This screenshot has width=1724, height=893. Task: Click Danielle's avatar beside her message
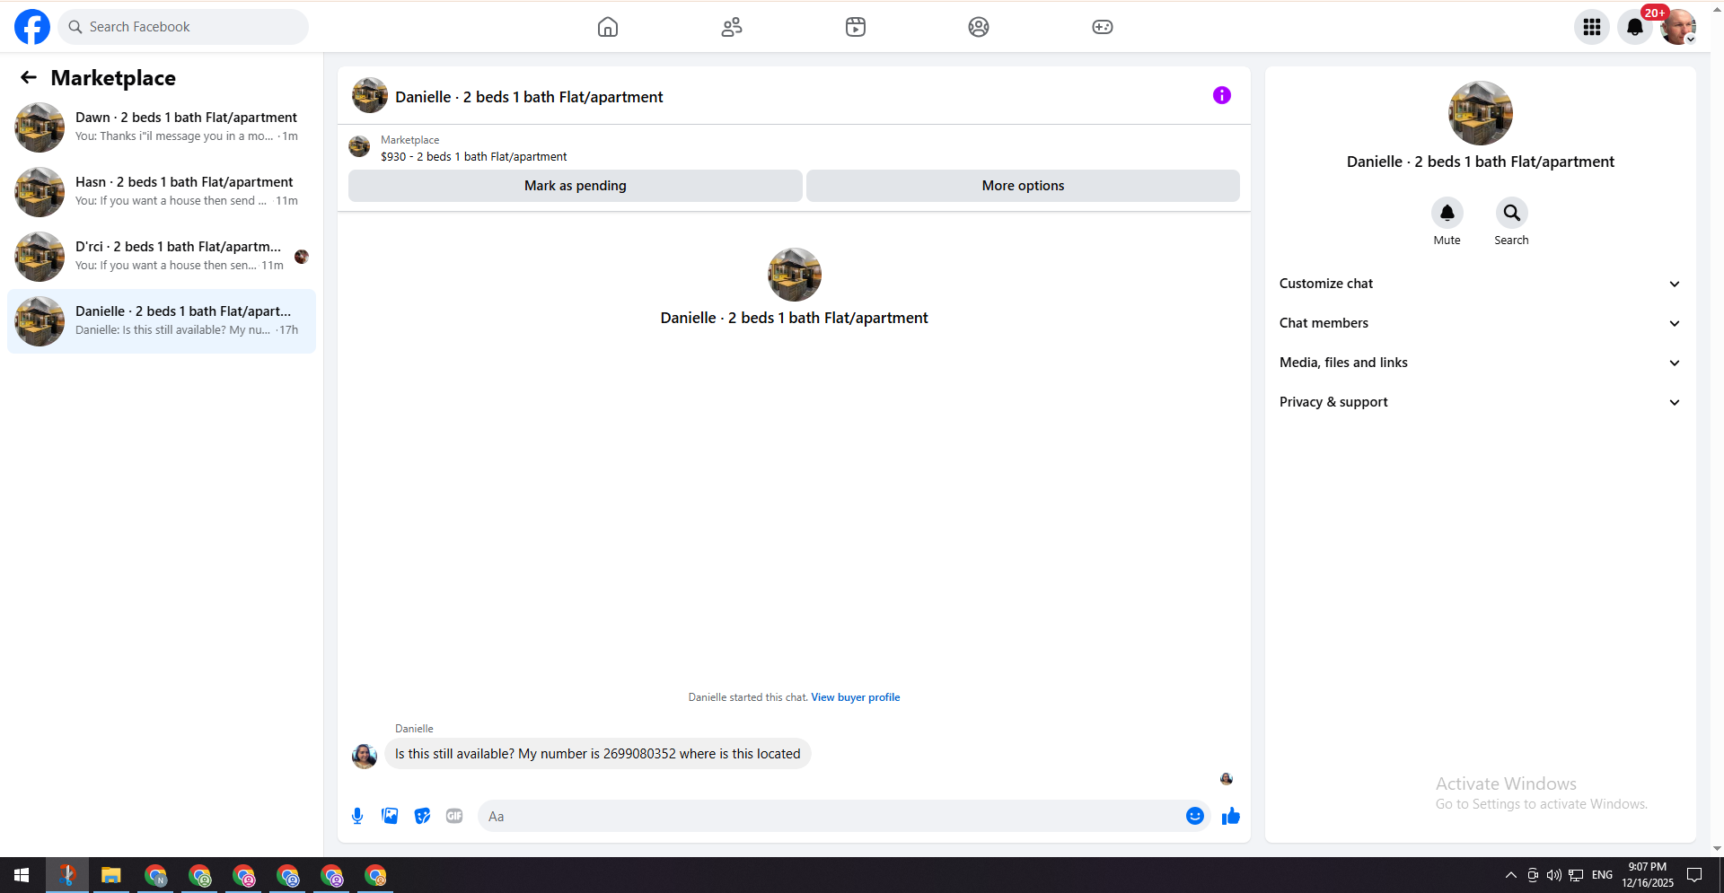(x=365, y=756)
